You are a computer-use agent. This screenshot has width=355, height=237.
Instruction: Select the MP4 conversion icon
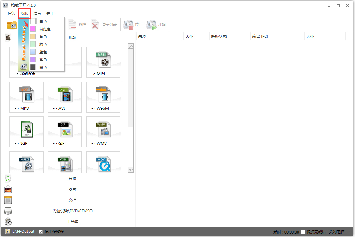coord(103,62)
